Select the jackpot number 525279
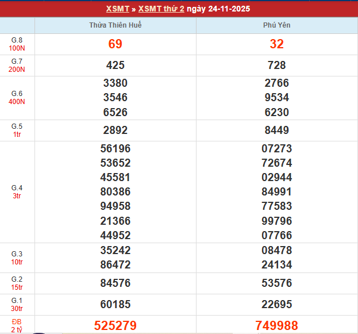This screenshot has height=334, width=358. click(116, 325)
